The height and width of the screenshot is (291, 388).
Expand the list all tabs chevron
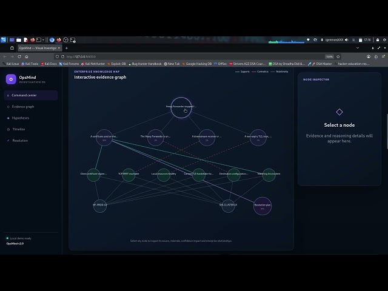(x=358, y=48)
